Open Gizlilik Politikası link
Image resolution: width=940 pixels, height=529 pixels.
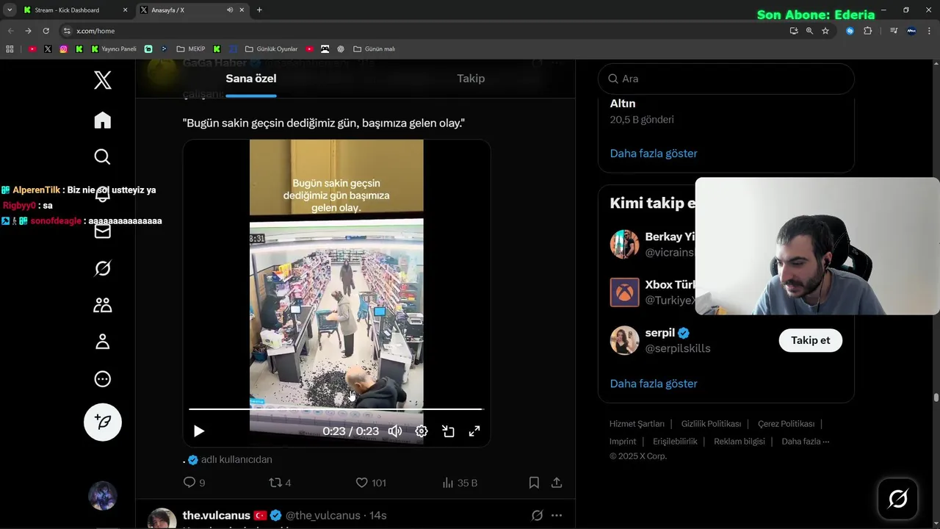click(711, 424)
